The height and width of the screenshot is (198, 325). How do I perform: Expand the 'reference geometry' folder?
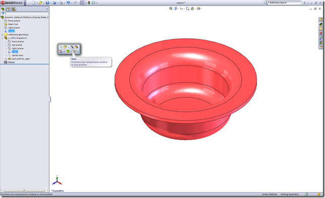pyautogui.click(x=3, y=35)
